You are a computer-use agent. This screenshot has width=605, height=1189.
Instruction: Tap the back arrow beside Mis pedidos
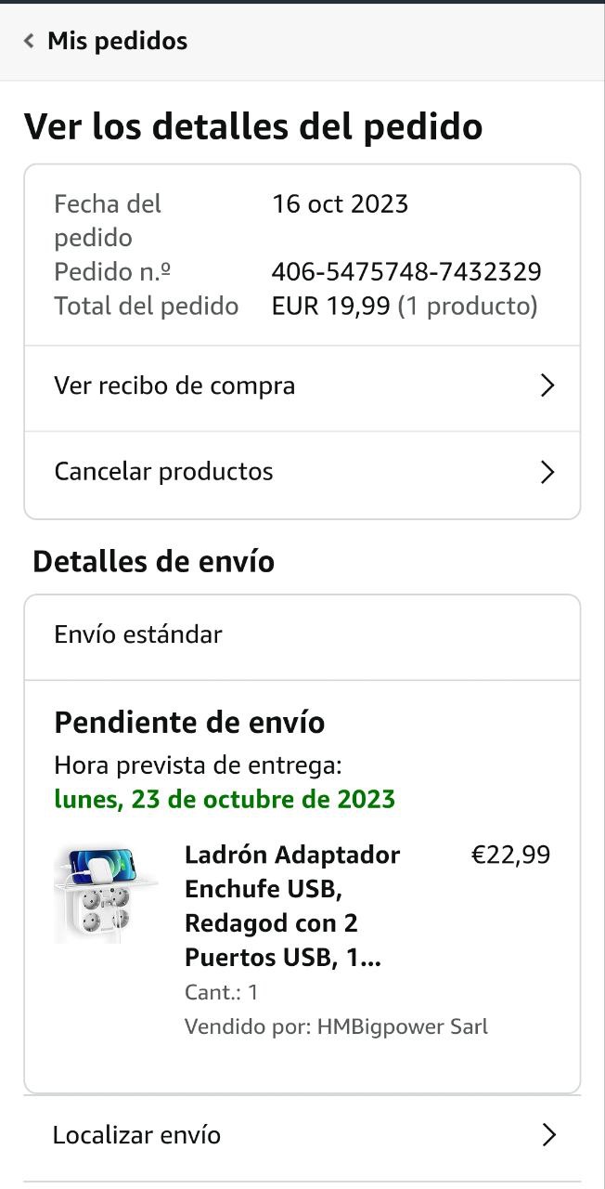coord(29,41)
